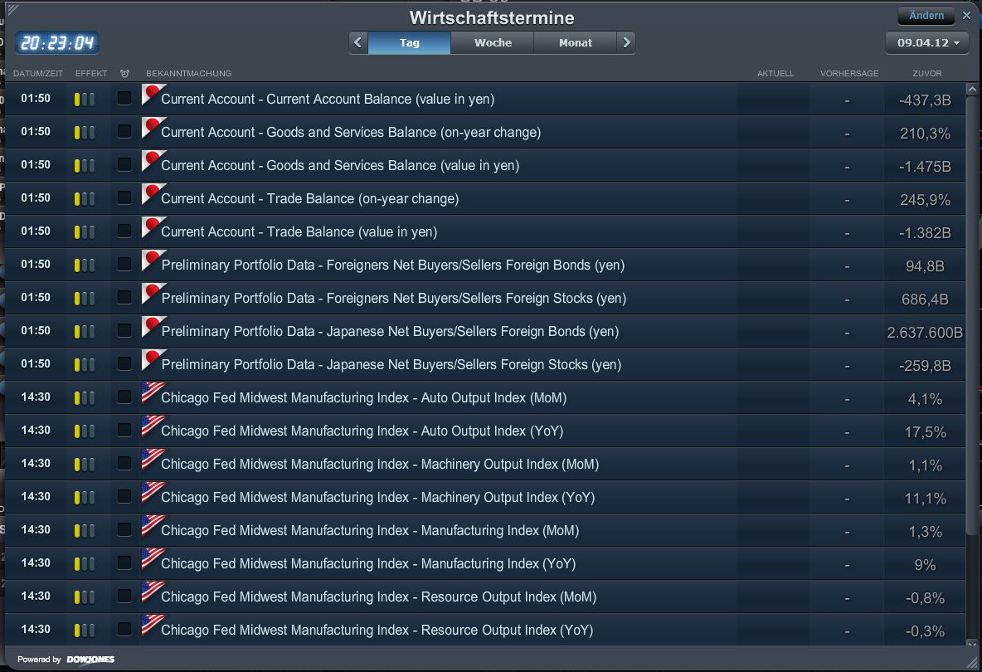Viewport: 982px width, 672px height.
Task: Click previous value 2.637.600B
Action: click(x=925, y=333)
